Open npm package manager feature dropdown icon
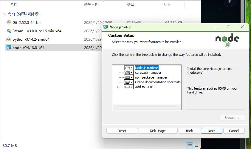This screenshot has width=251, height=149. 129,77
